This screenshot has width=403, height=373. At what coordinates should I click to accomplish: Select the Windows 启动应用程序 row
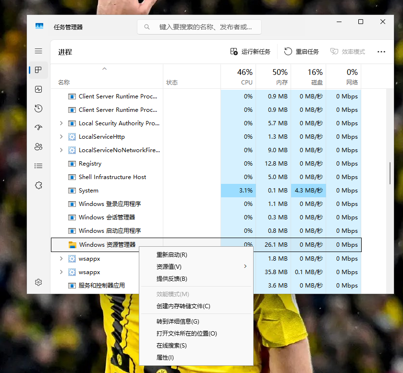point(206,231)
